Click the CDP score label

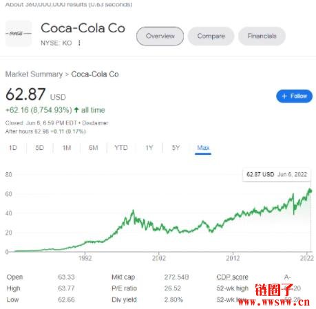click(x=232, y=277)
